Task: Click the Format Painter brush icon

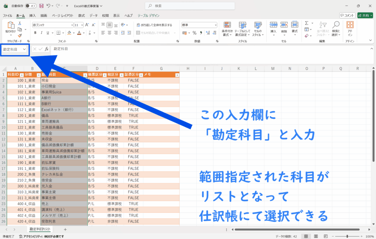Action: 20,36
